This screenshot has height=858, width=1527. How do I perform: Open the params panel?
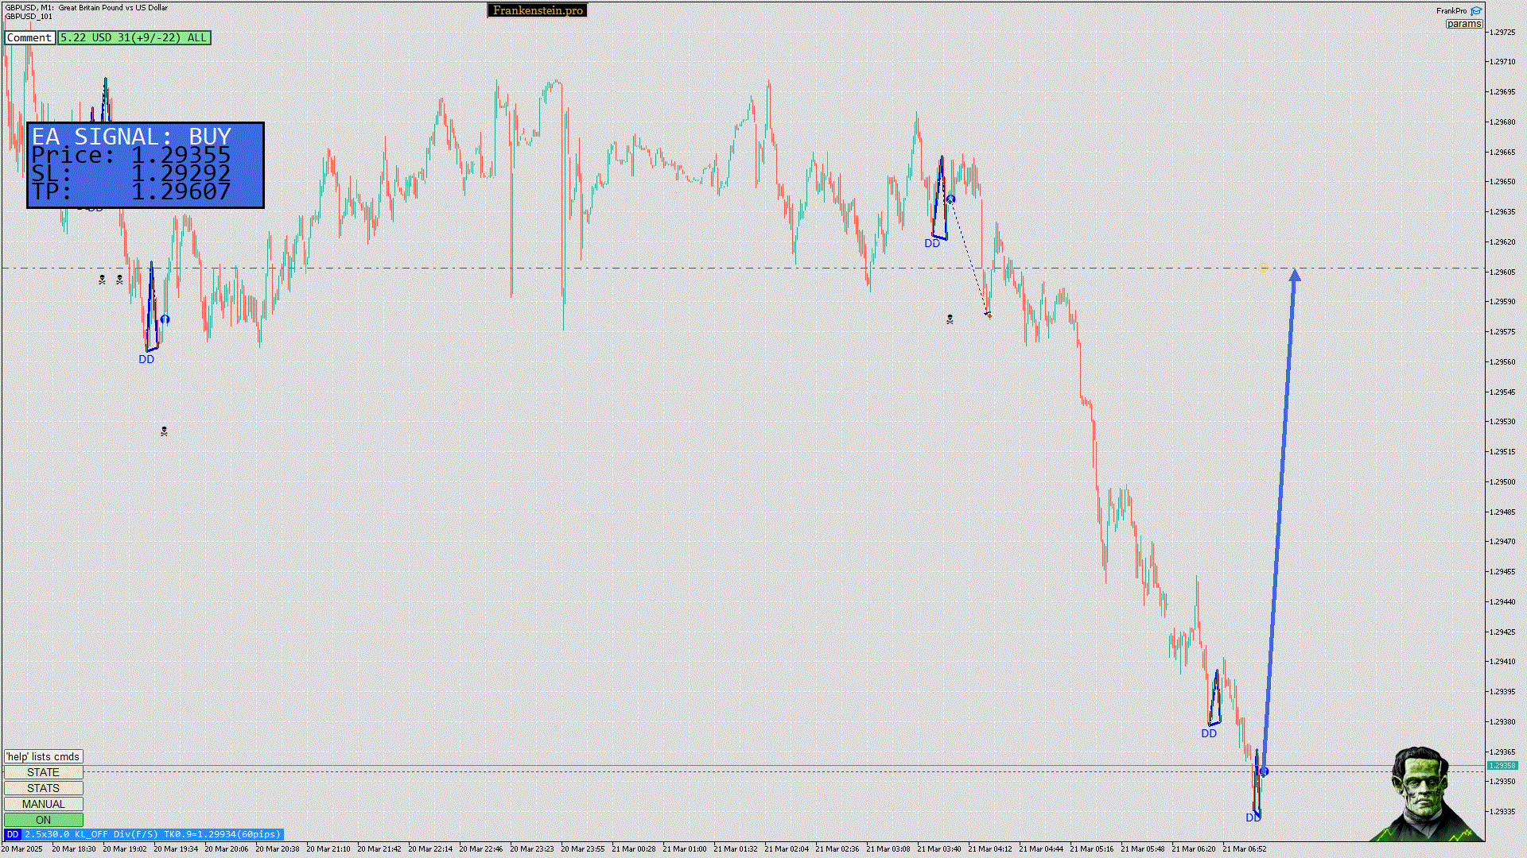(x=1463, y=24)
